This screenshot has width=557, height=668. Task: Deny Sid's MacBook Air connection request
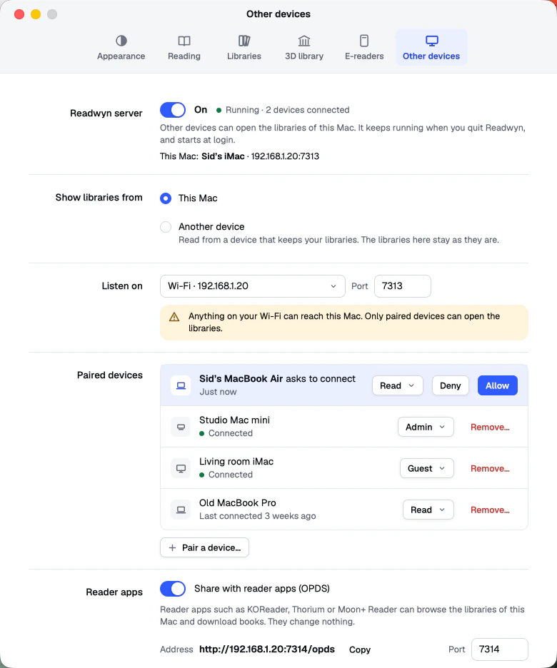450,385
